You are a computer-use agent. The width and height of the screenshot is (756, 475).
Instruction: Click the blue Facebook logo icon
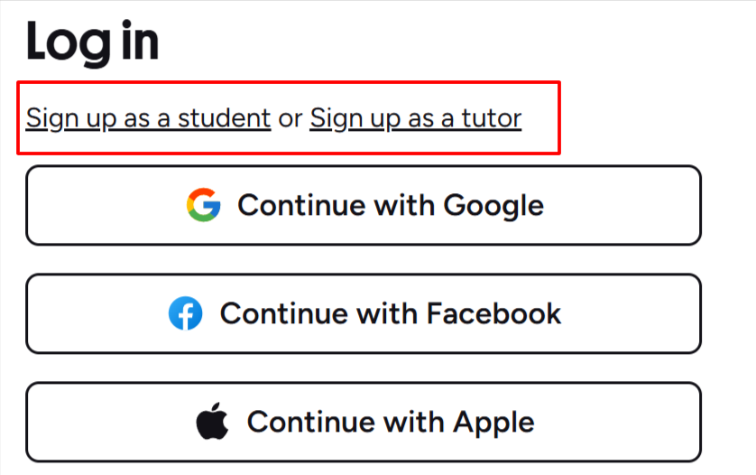[x=185, y=314]
